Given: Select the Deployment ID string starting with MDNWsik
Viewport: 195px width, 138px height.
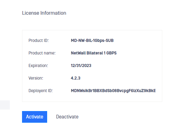Looking at the screenshot, I should (x=113, y=91).
